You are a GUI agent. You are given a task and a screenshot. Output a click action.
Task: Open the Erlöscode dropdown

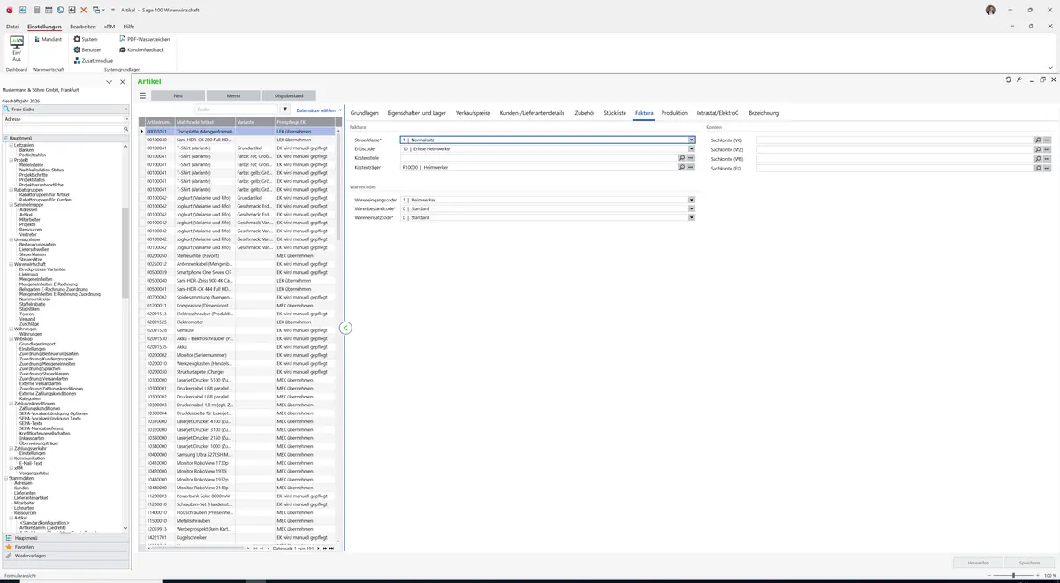point(692,148)
